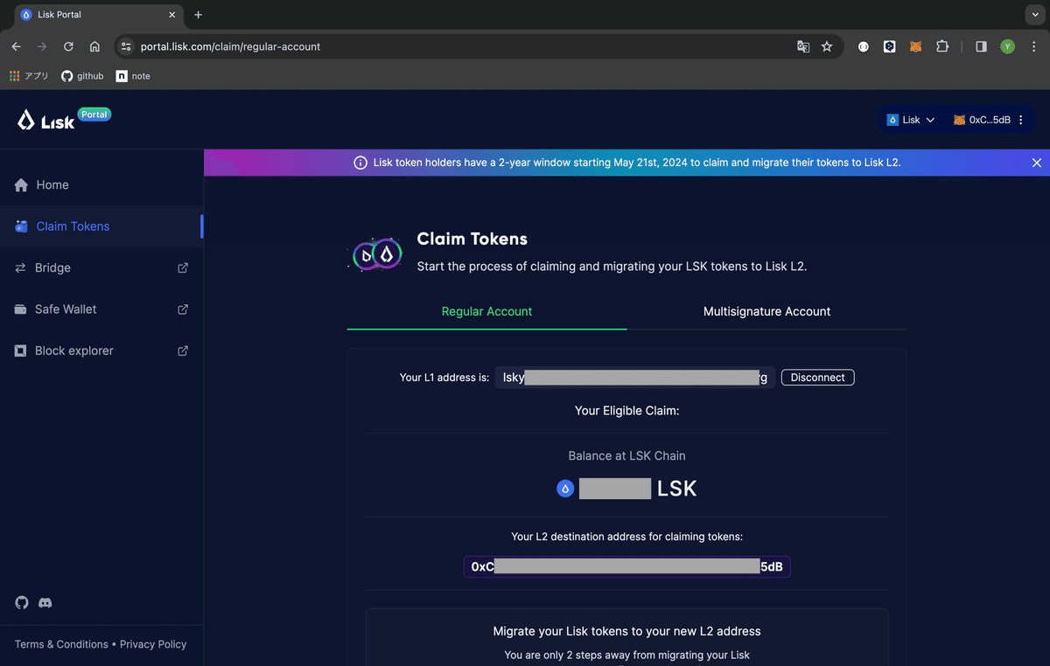Viewport: 1050px width, 666px height.
Task: Open the GitHub icon in the sidebar footer
Action: coord(22,602)
